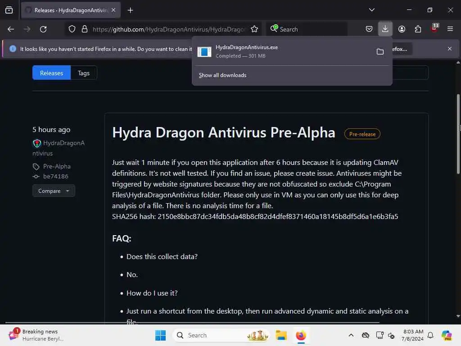The image size is (461, 346).
Task: Show HydraDragonAntivirus.exe in folder
Action: (x=380, y=52)
